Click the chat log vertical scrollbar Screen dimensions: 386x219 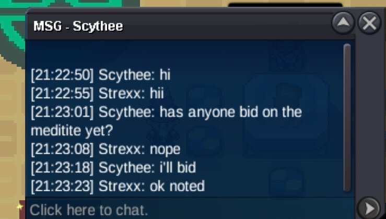pyautogui.click(x=347, y=117)
